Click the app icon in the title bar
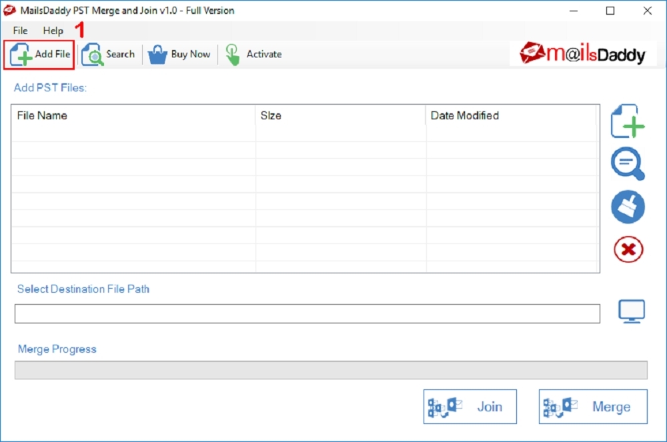Viewport: 667px width, 442px height. coord(9,10)
